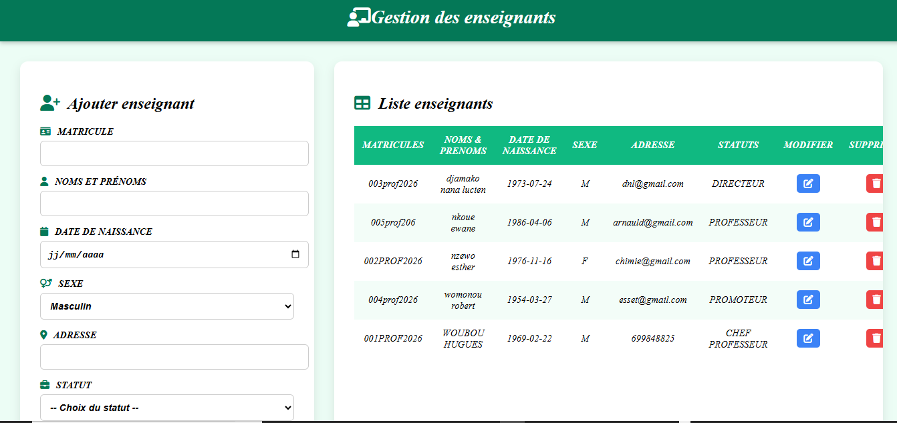This screenshot has width=897, height=423.
Task: Remove the 002PROF2026 row with trash icon
Action: 875,261
